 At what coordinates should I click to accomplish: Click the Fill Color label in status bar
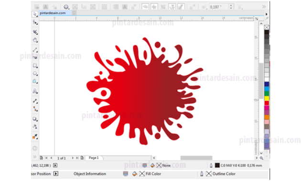click(153, 174)
